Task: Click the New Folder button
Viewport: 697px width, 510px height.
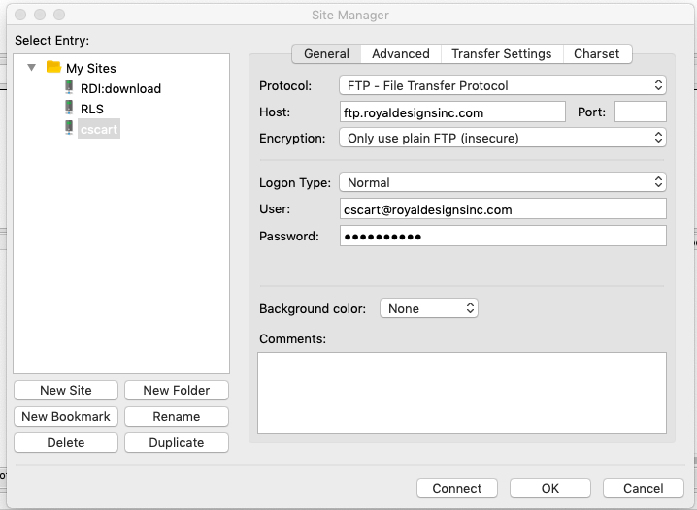Action: pos(177,390)
